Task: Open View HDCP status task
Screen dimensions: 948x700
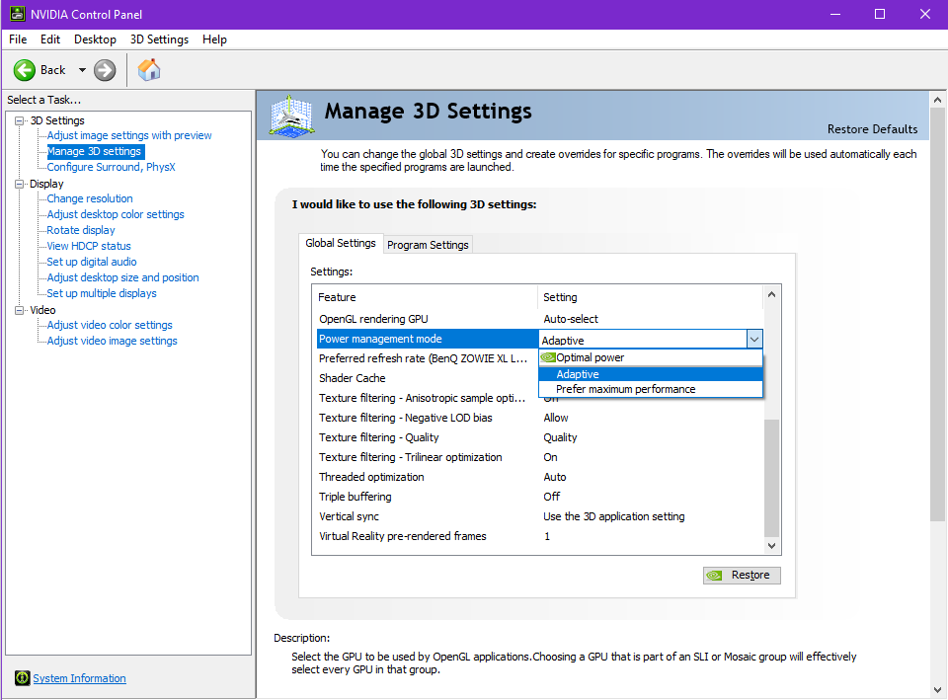Action: pos(89,246)
